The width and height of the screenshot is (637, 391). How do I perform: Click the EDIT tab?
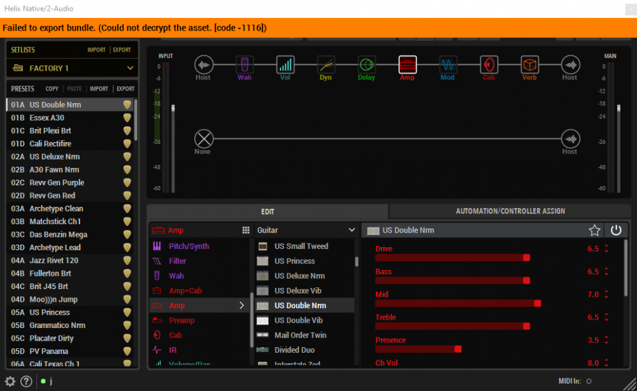pyautogui.click(x=268, y=211)
